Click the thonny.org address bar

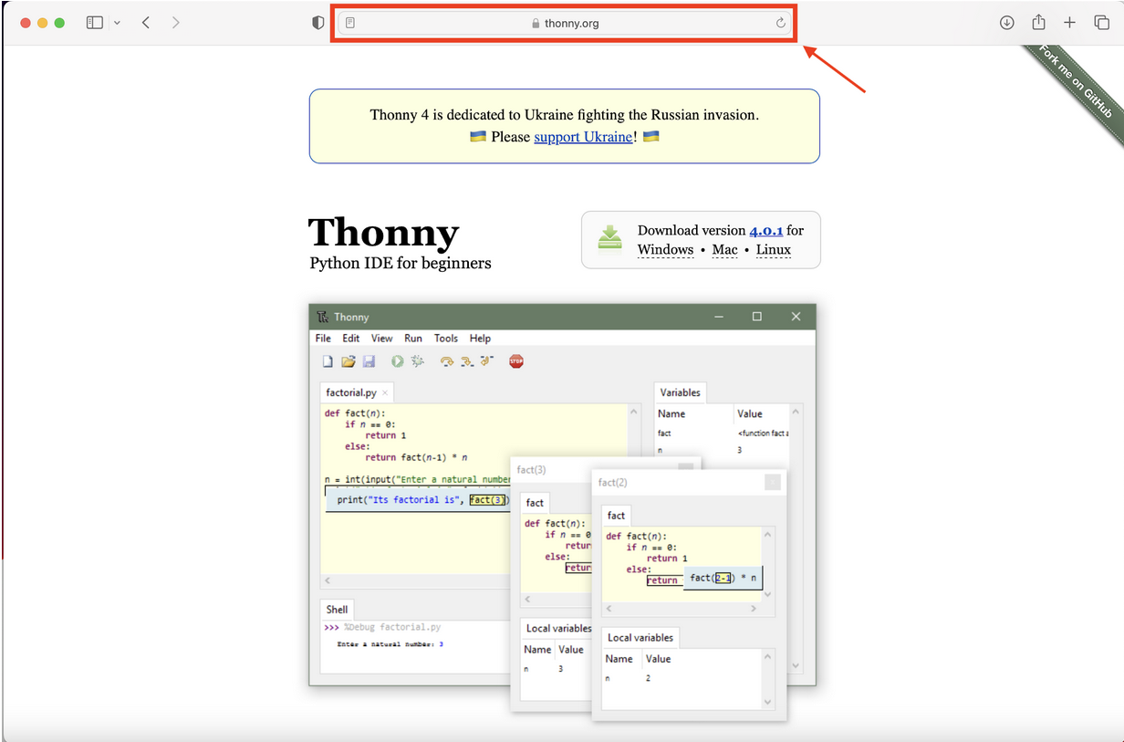point(565,24)
